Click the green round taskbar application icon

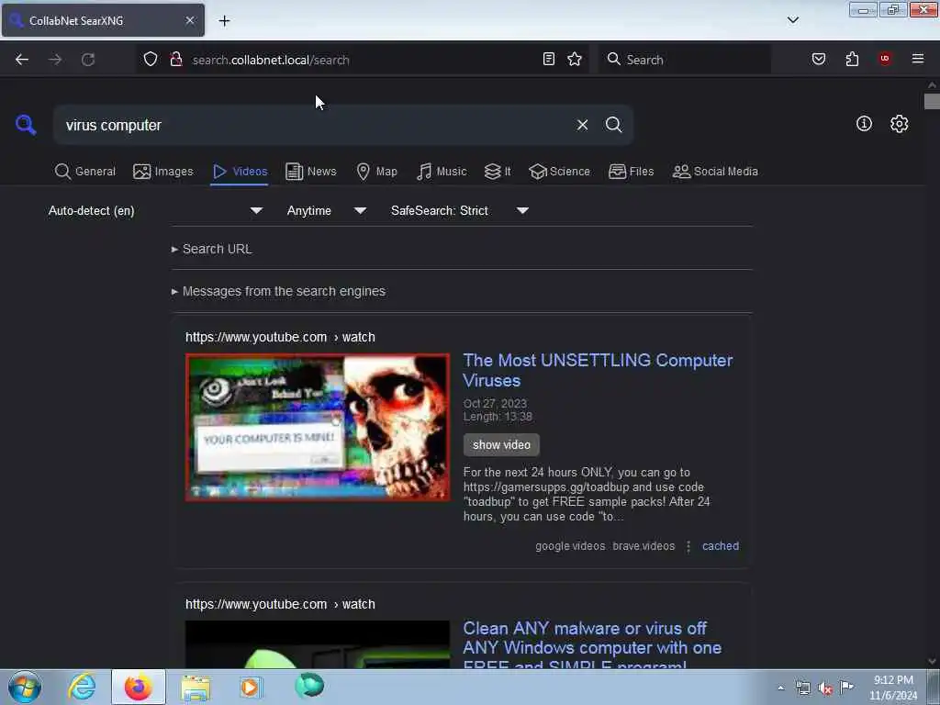309,686
